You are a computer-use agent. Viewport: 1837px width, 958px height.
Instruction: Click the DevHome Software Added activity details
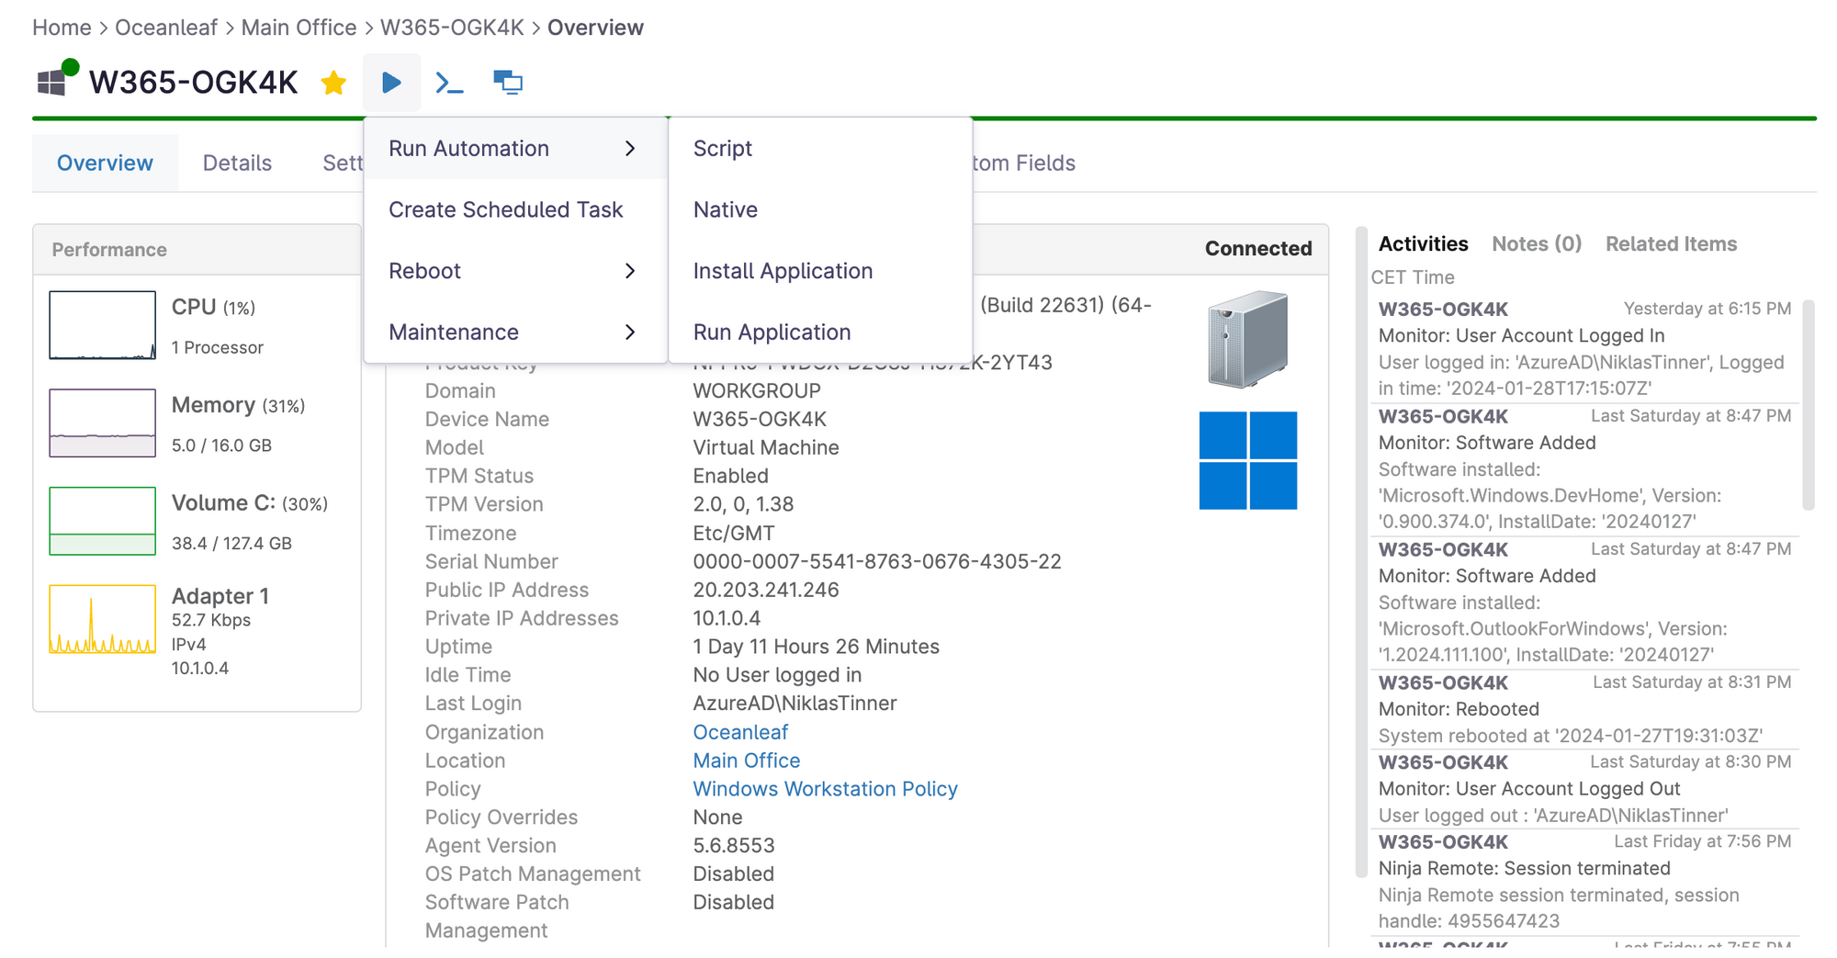click(1550, 496)
